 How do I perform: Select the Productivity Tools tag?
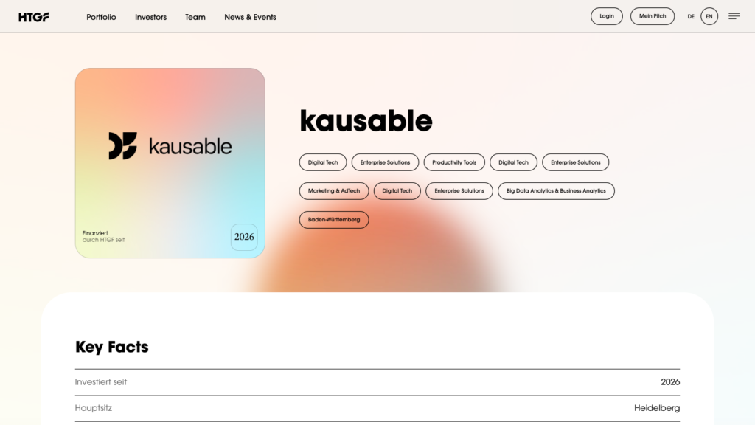pos(454,162)
